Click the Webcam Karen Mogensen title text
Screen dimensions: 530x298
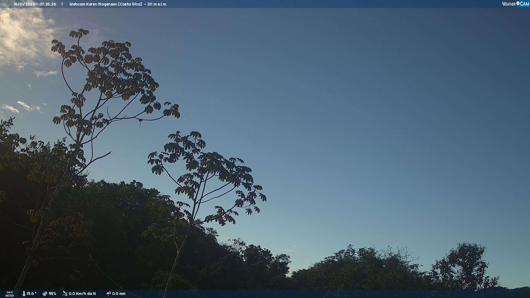click(106, 4)
